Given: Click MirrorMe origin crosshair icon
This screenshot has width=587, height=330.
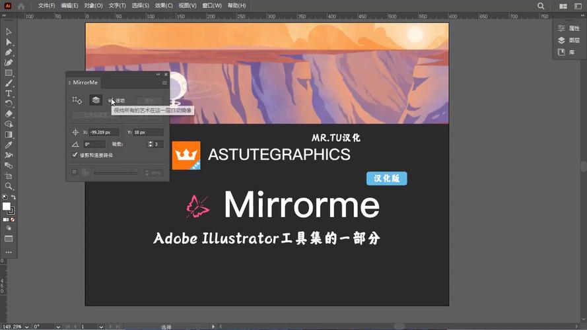Looking at the screenshot, I should (x=75, y=133).
